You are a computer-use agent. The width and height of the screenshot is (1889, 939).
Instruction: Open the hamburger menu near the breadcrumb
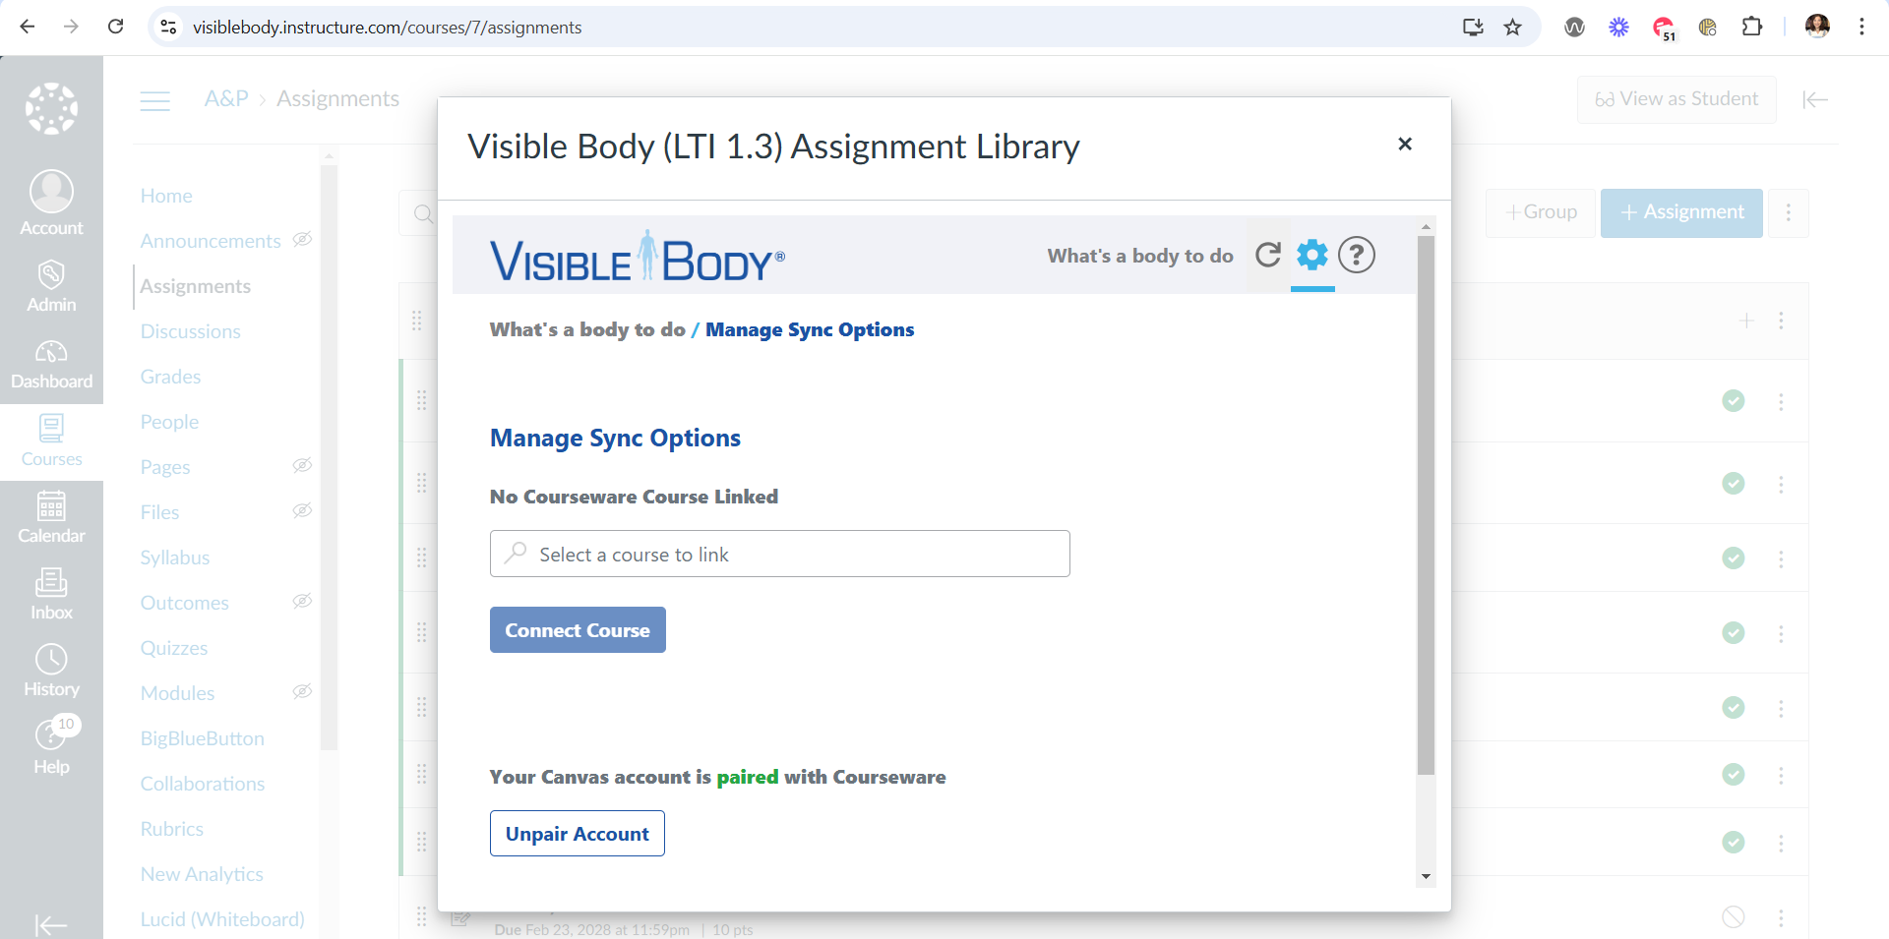(154, 100)
